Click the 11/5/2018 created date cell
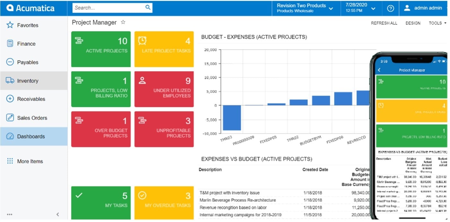 313,215
